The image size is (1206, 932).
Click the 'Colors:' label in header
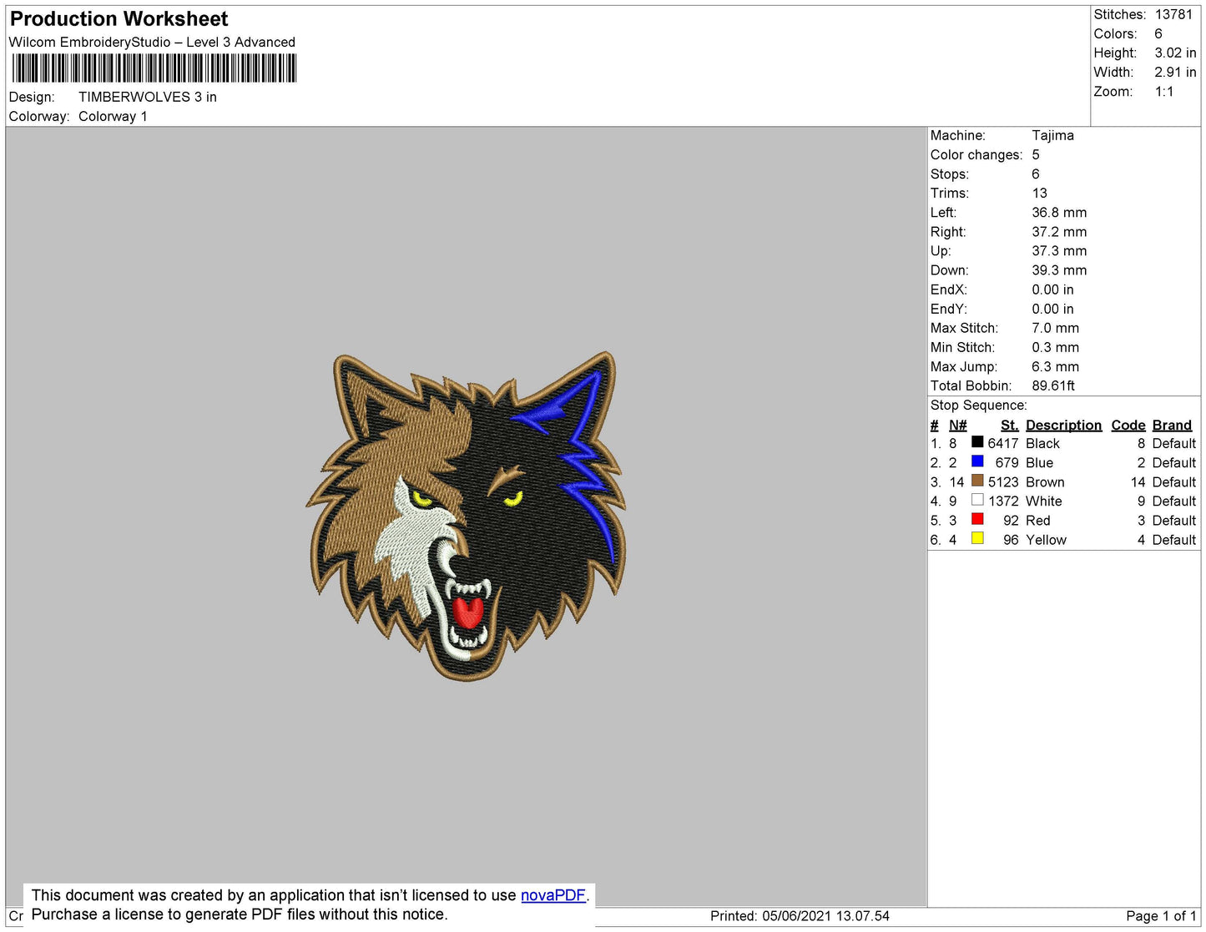coord(1115,33)
